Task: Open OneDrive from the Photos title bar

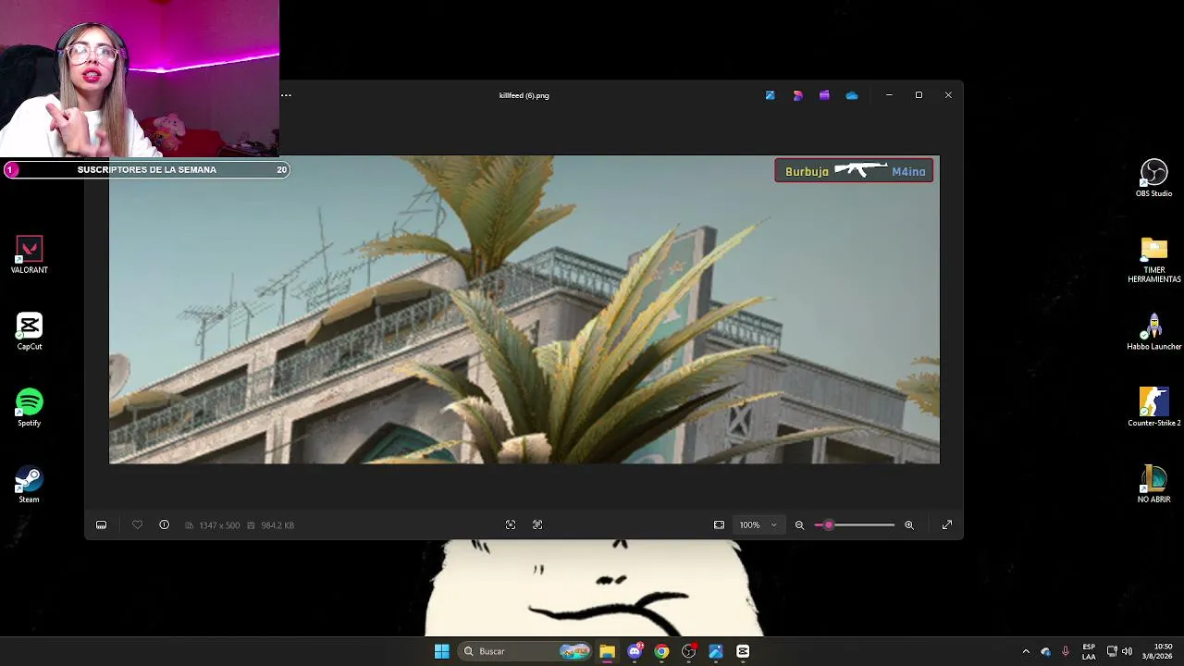Action: point(852,95)
